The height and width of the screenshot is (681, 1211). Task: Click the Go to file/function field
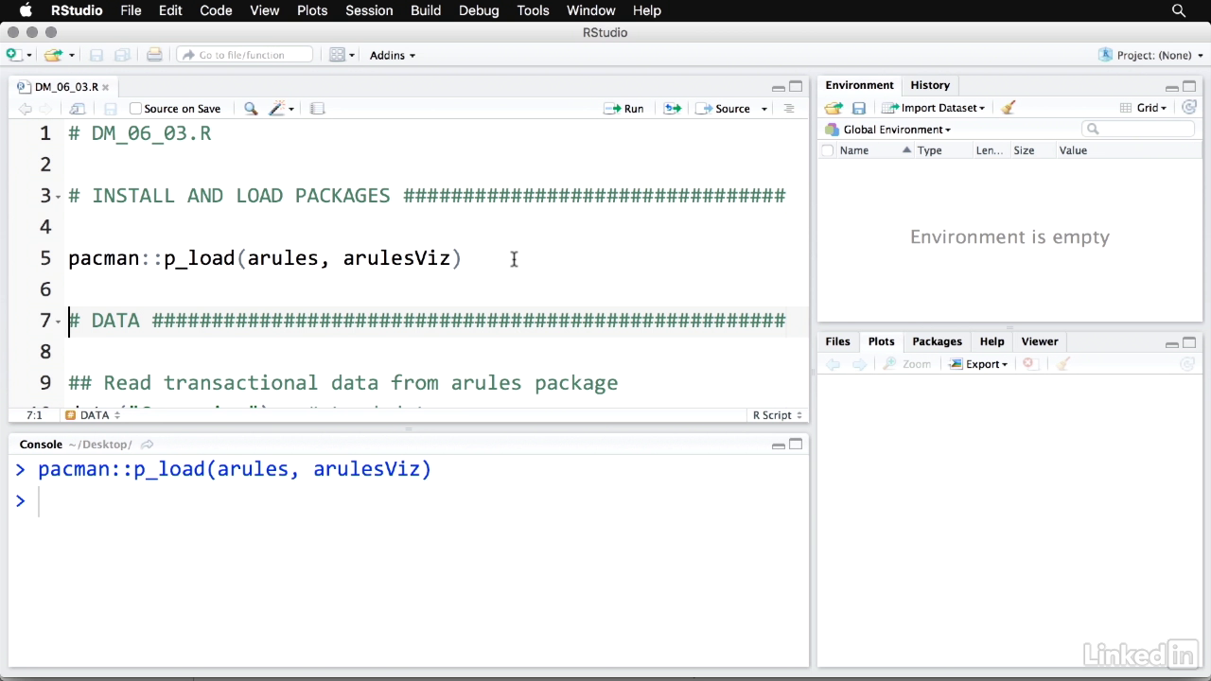pyautogui.click(x=244, y=55)
